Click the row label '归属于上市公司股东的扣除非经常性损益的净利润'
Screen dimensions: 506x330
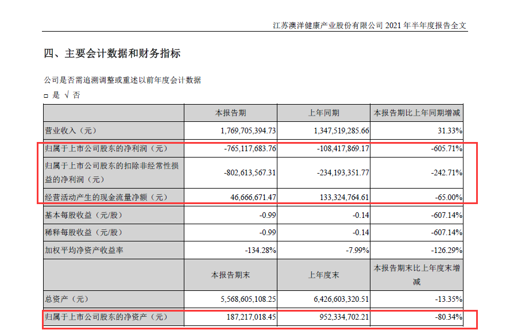pos(111,172)
